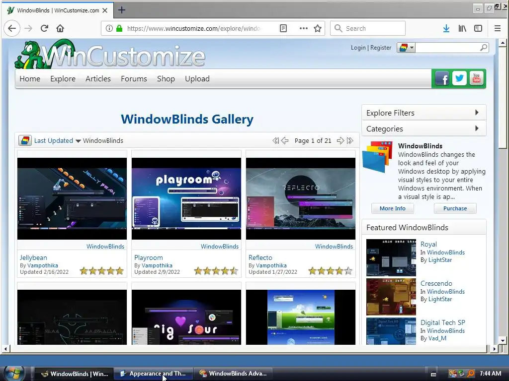
Task: Click the address bar URL field
Action: [193, 28]
